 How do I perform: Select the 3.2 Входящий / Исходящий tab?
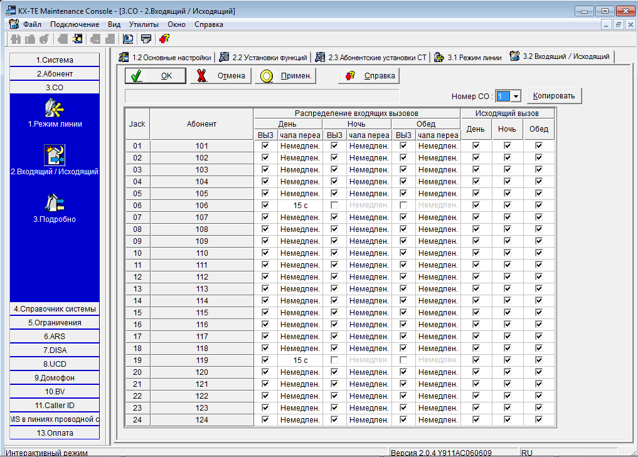coord(560,56)
